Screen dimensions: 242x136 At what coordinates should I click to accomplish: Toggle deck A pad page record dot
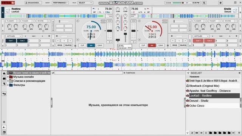[x=49, y=36]
